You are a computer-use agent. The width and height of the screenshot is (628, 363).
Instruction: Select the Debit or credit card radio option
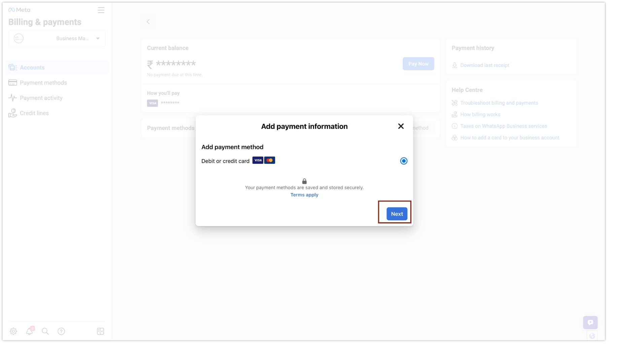click(x=404, y=161)
